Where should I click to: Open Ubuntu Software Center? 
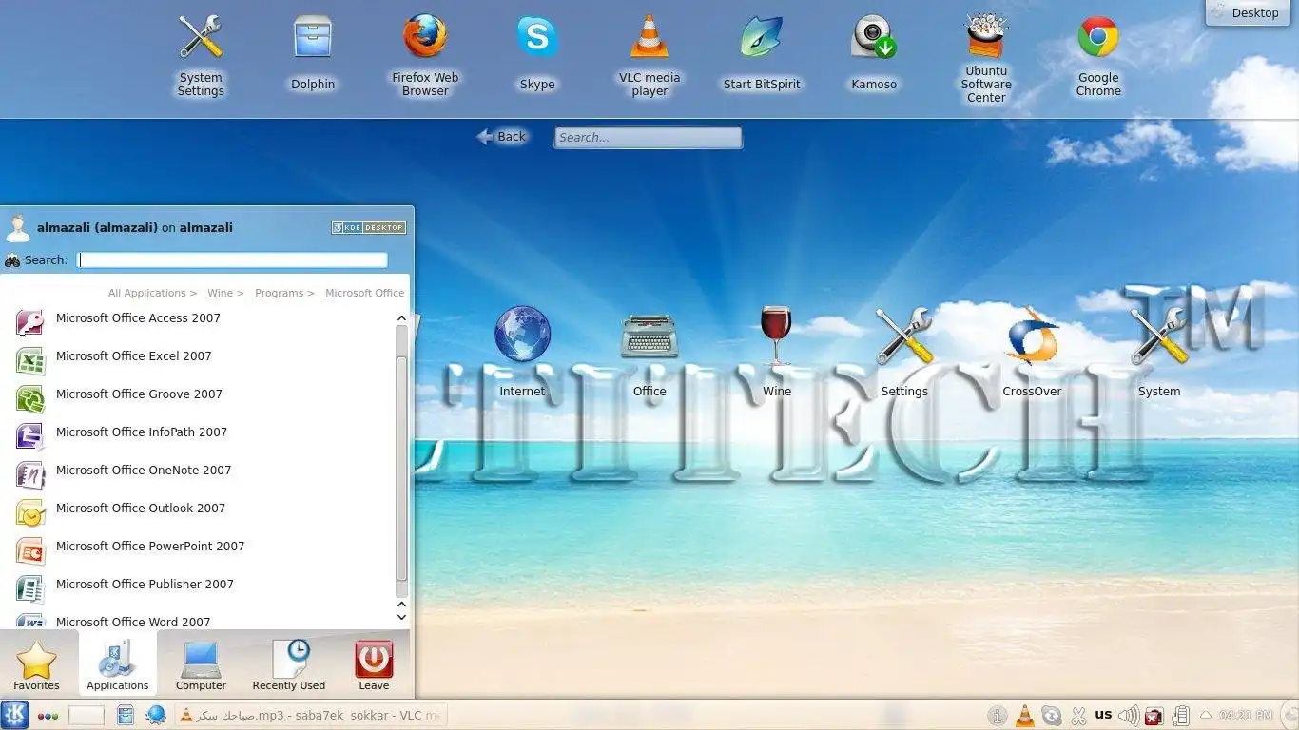986,57
